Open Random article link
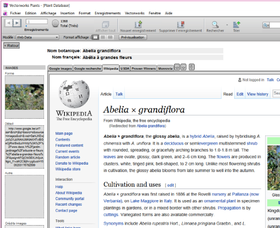This screenshot has height=228, width=280. pyautogui.click(x=68, y=157)
